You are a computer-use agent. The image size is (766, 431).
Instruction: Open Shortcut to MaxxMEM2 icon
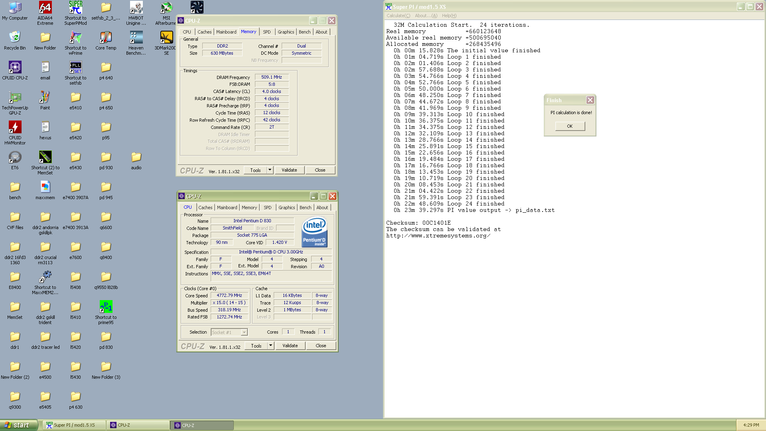(45, 283)
